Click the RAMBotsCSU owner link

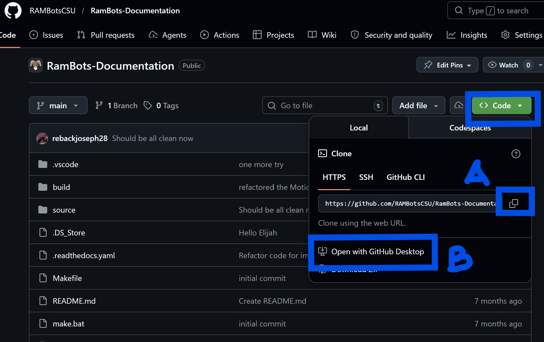pos(53,11)
